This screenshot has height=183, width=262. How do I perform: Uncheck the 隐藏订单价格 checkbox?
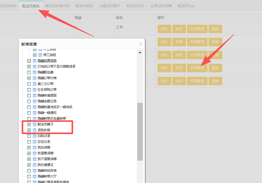pos(29,78)
